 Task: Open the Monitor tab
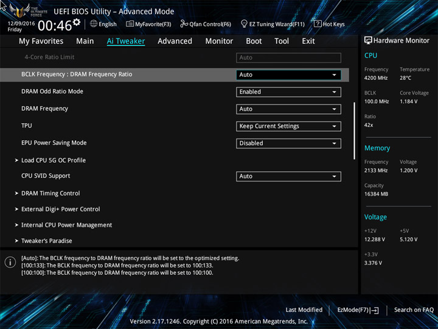tap(219, 41)
